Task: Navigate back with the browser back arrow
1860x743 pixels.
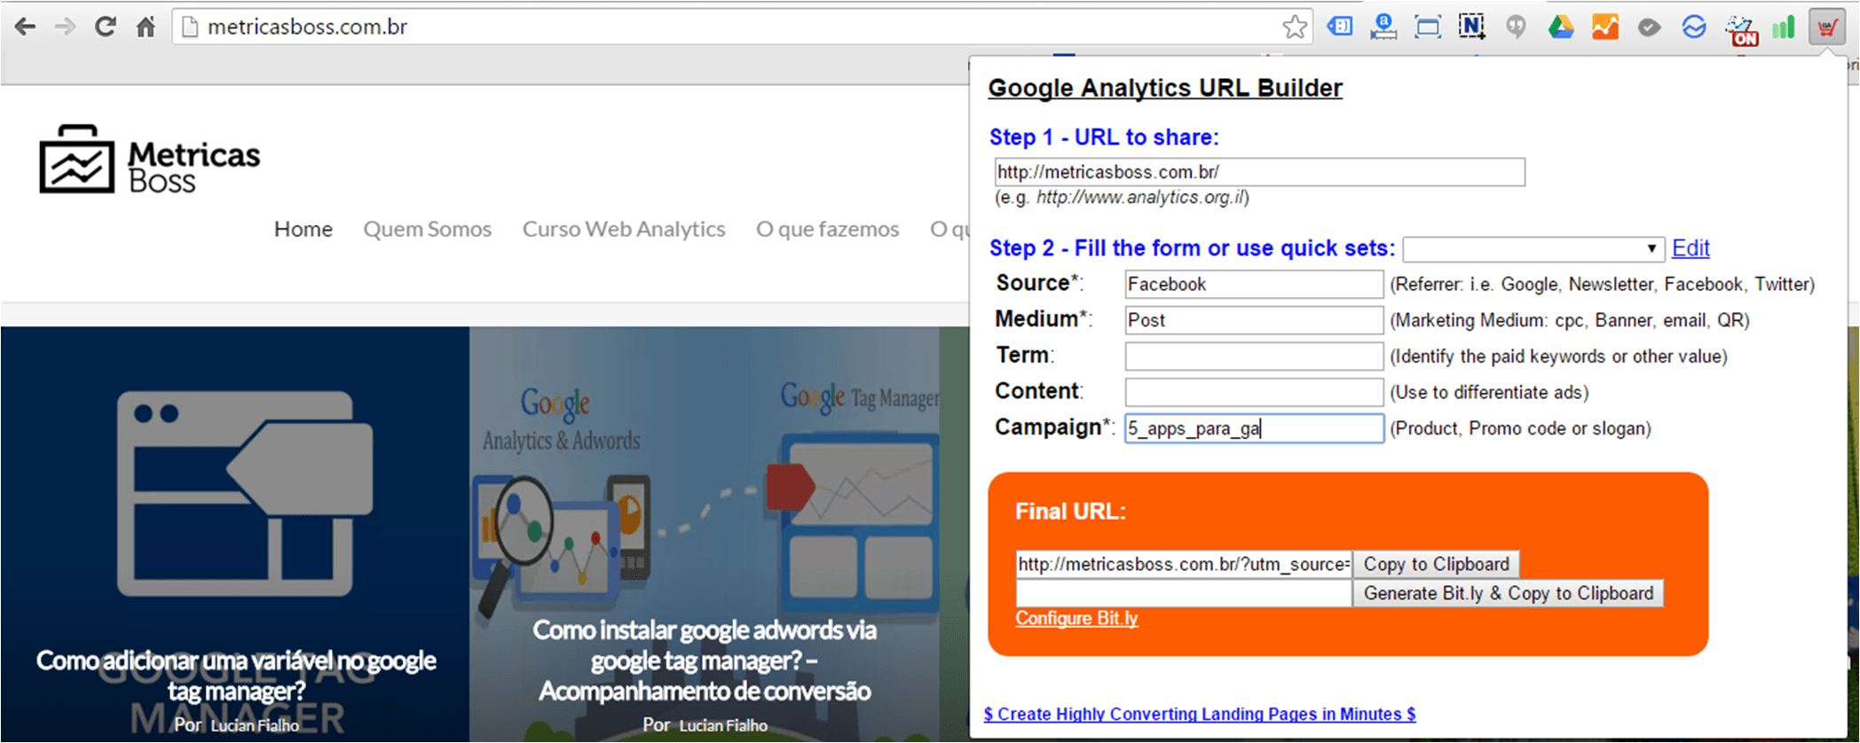Action: pyautogui.click(x=24, y=26)
